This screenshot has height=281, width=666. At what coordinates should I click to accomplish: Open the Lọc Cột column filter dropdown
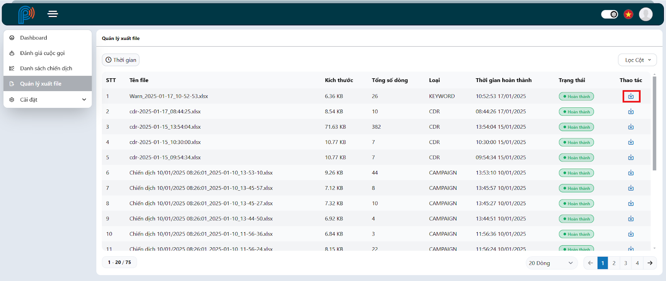[x=637, y=60]
